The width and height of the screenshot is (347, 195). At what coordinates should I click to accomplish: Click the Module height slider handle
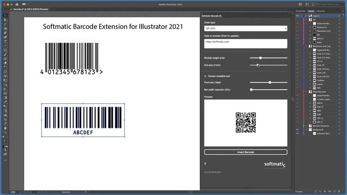tap(260, 58)
